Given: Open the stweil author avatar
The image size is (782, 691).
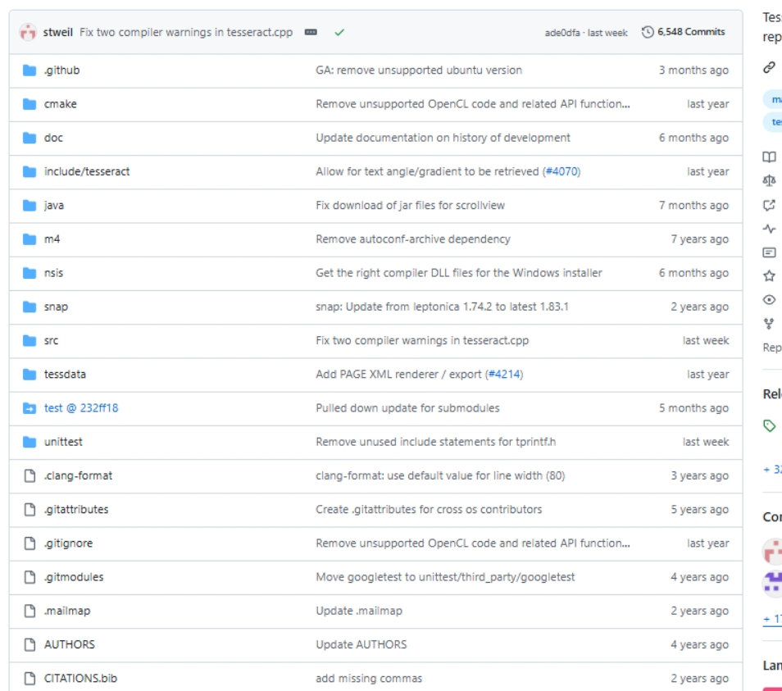Looking at the screenshot, I should click(x=28, y=33).
